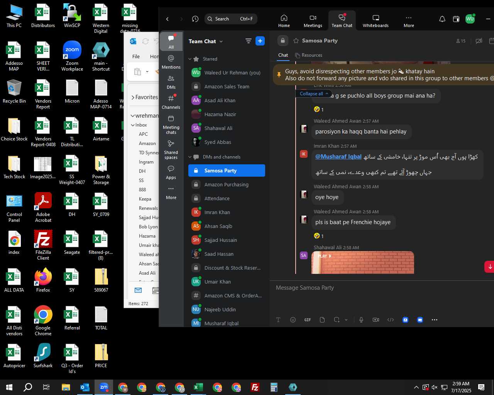Click Collapse all button
Screen dimensions: 494x395
point(314,94)
